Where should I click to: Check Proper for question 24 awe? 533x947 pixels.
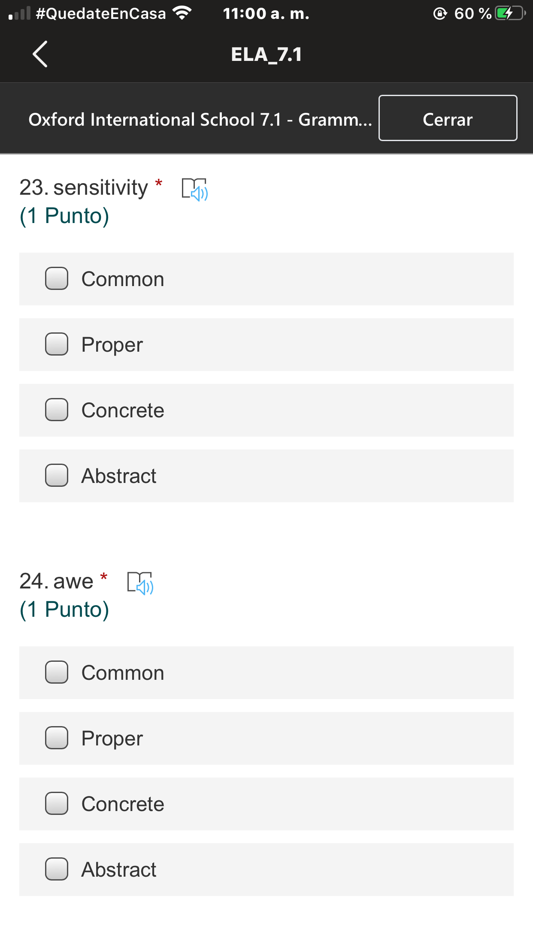(57, 738)
